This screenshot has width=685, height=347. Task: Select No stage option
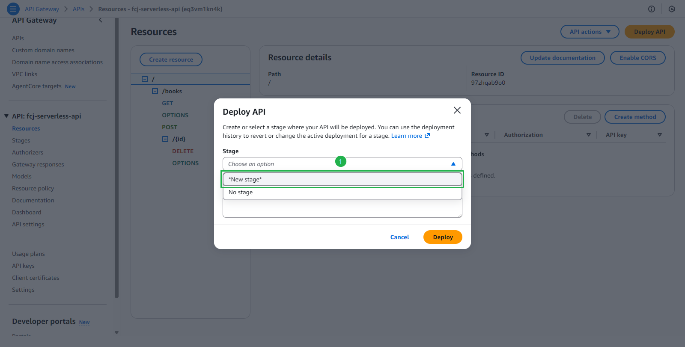pyautogui.click(x=342, y=193)
